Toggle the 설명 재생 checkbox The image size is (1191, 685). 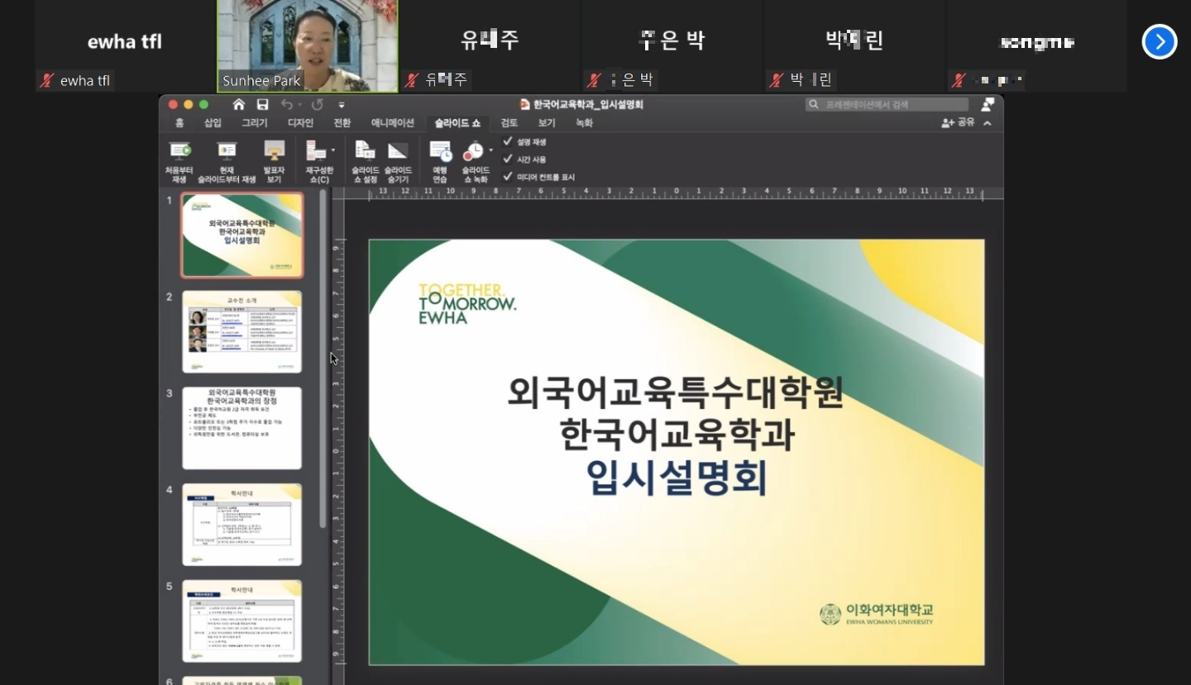click(508, 141)
